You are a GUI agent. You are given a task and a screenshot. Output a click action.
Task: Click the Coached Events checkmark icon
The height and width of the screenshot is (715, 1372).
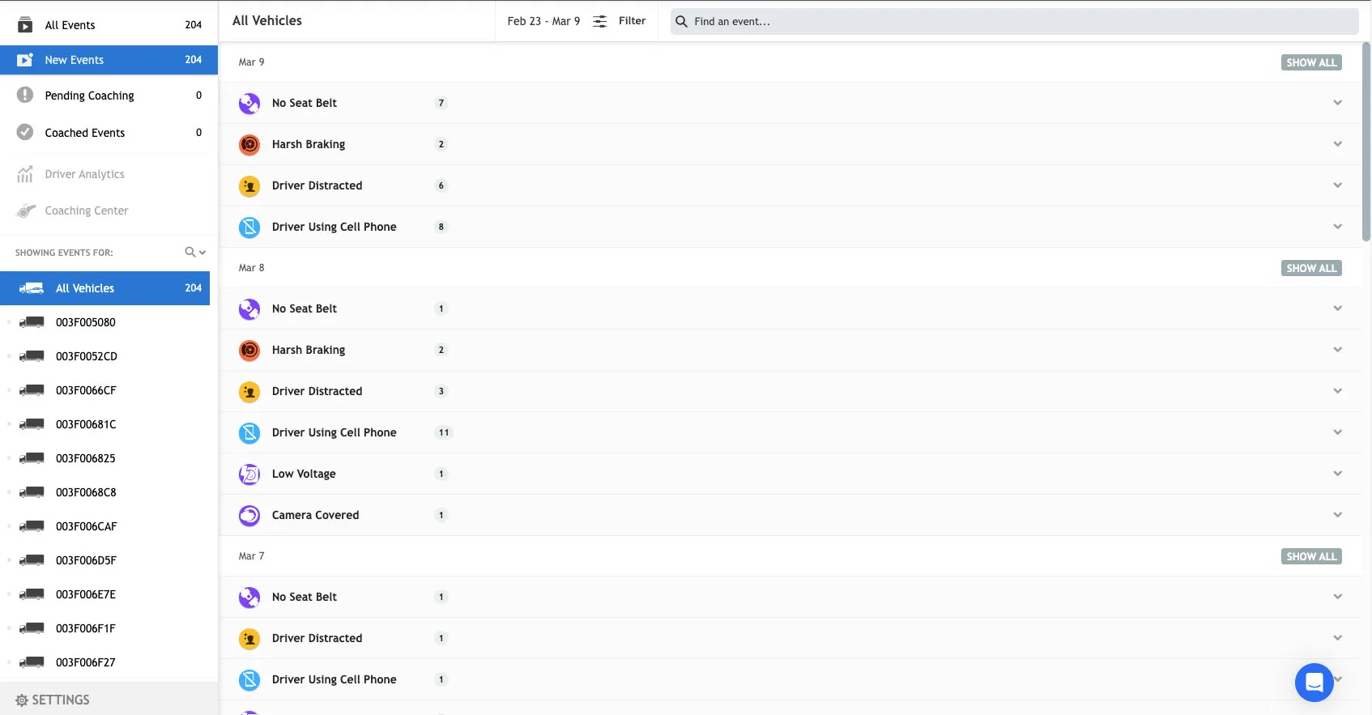tap(25, 132)
